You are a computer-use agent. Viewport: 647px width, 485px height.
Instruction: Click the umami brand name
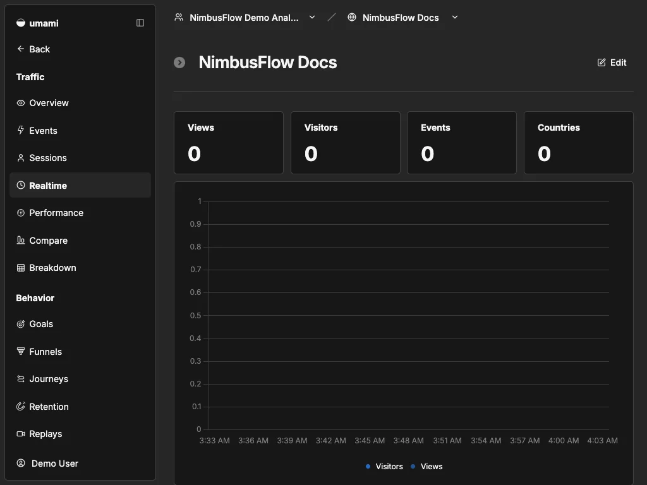[44, 23]
